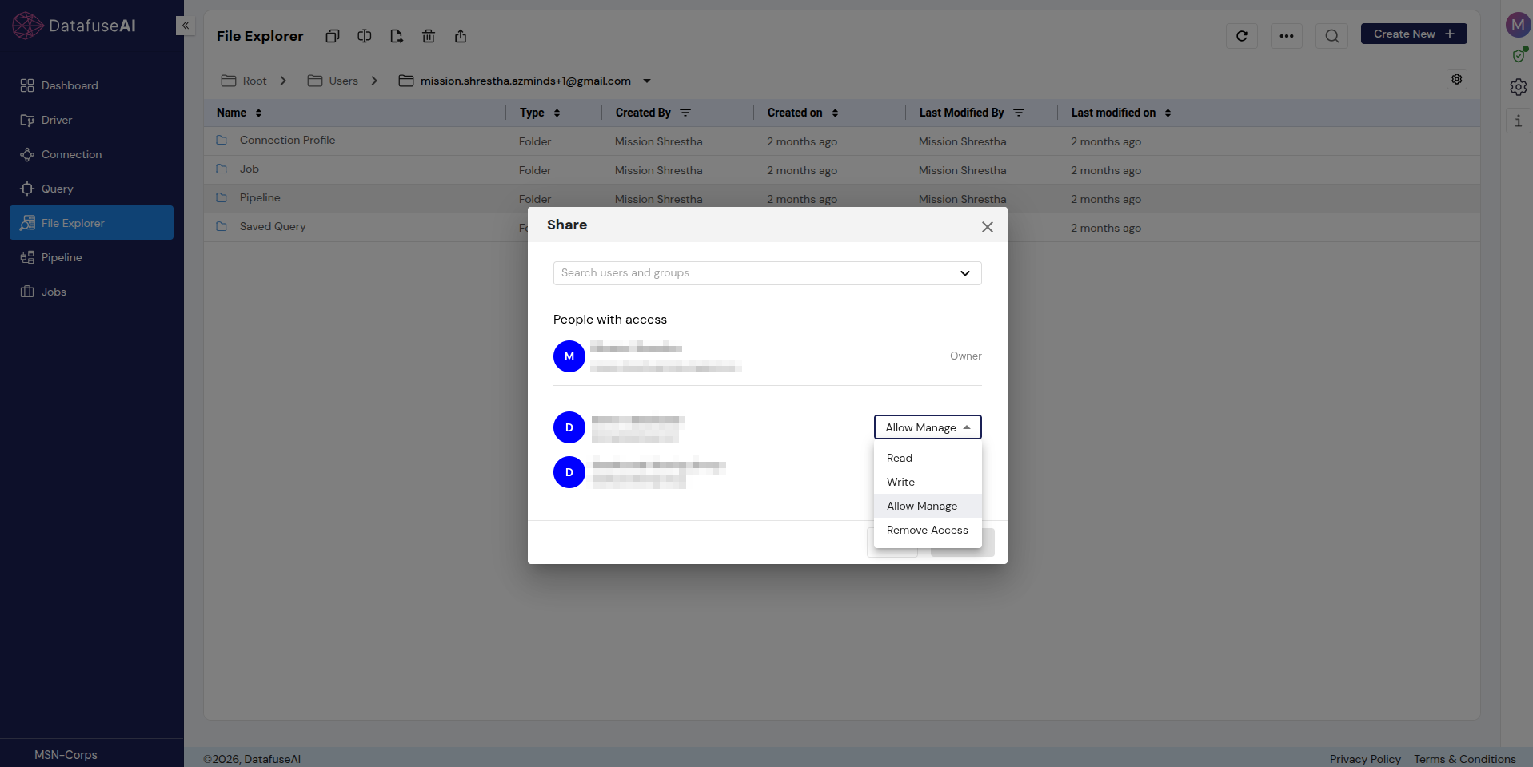Open Terms & Conditions link
Image resolution: width=1533 pixels, height=767 pixels.
1464,759
